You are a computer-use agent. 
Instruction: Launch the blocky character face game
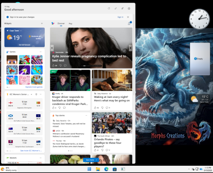tap(12, 60)
